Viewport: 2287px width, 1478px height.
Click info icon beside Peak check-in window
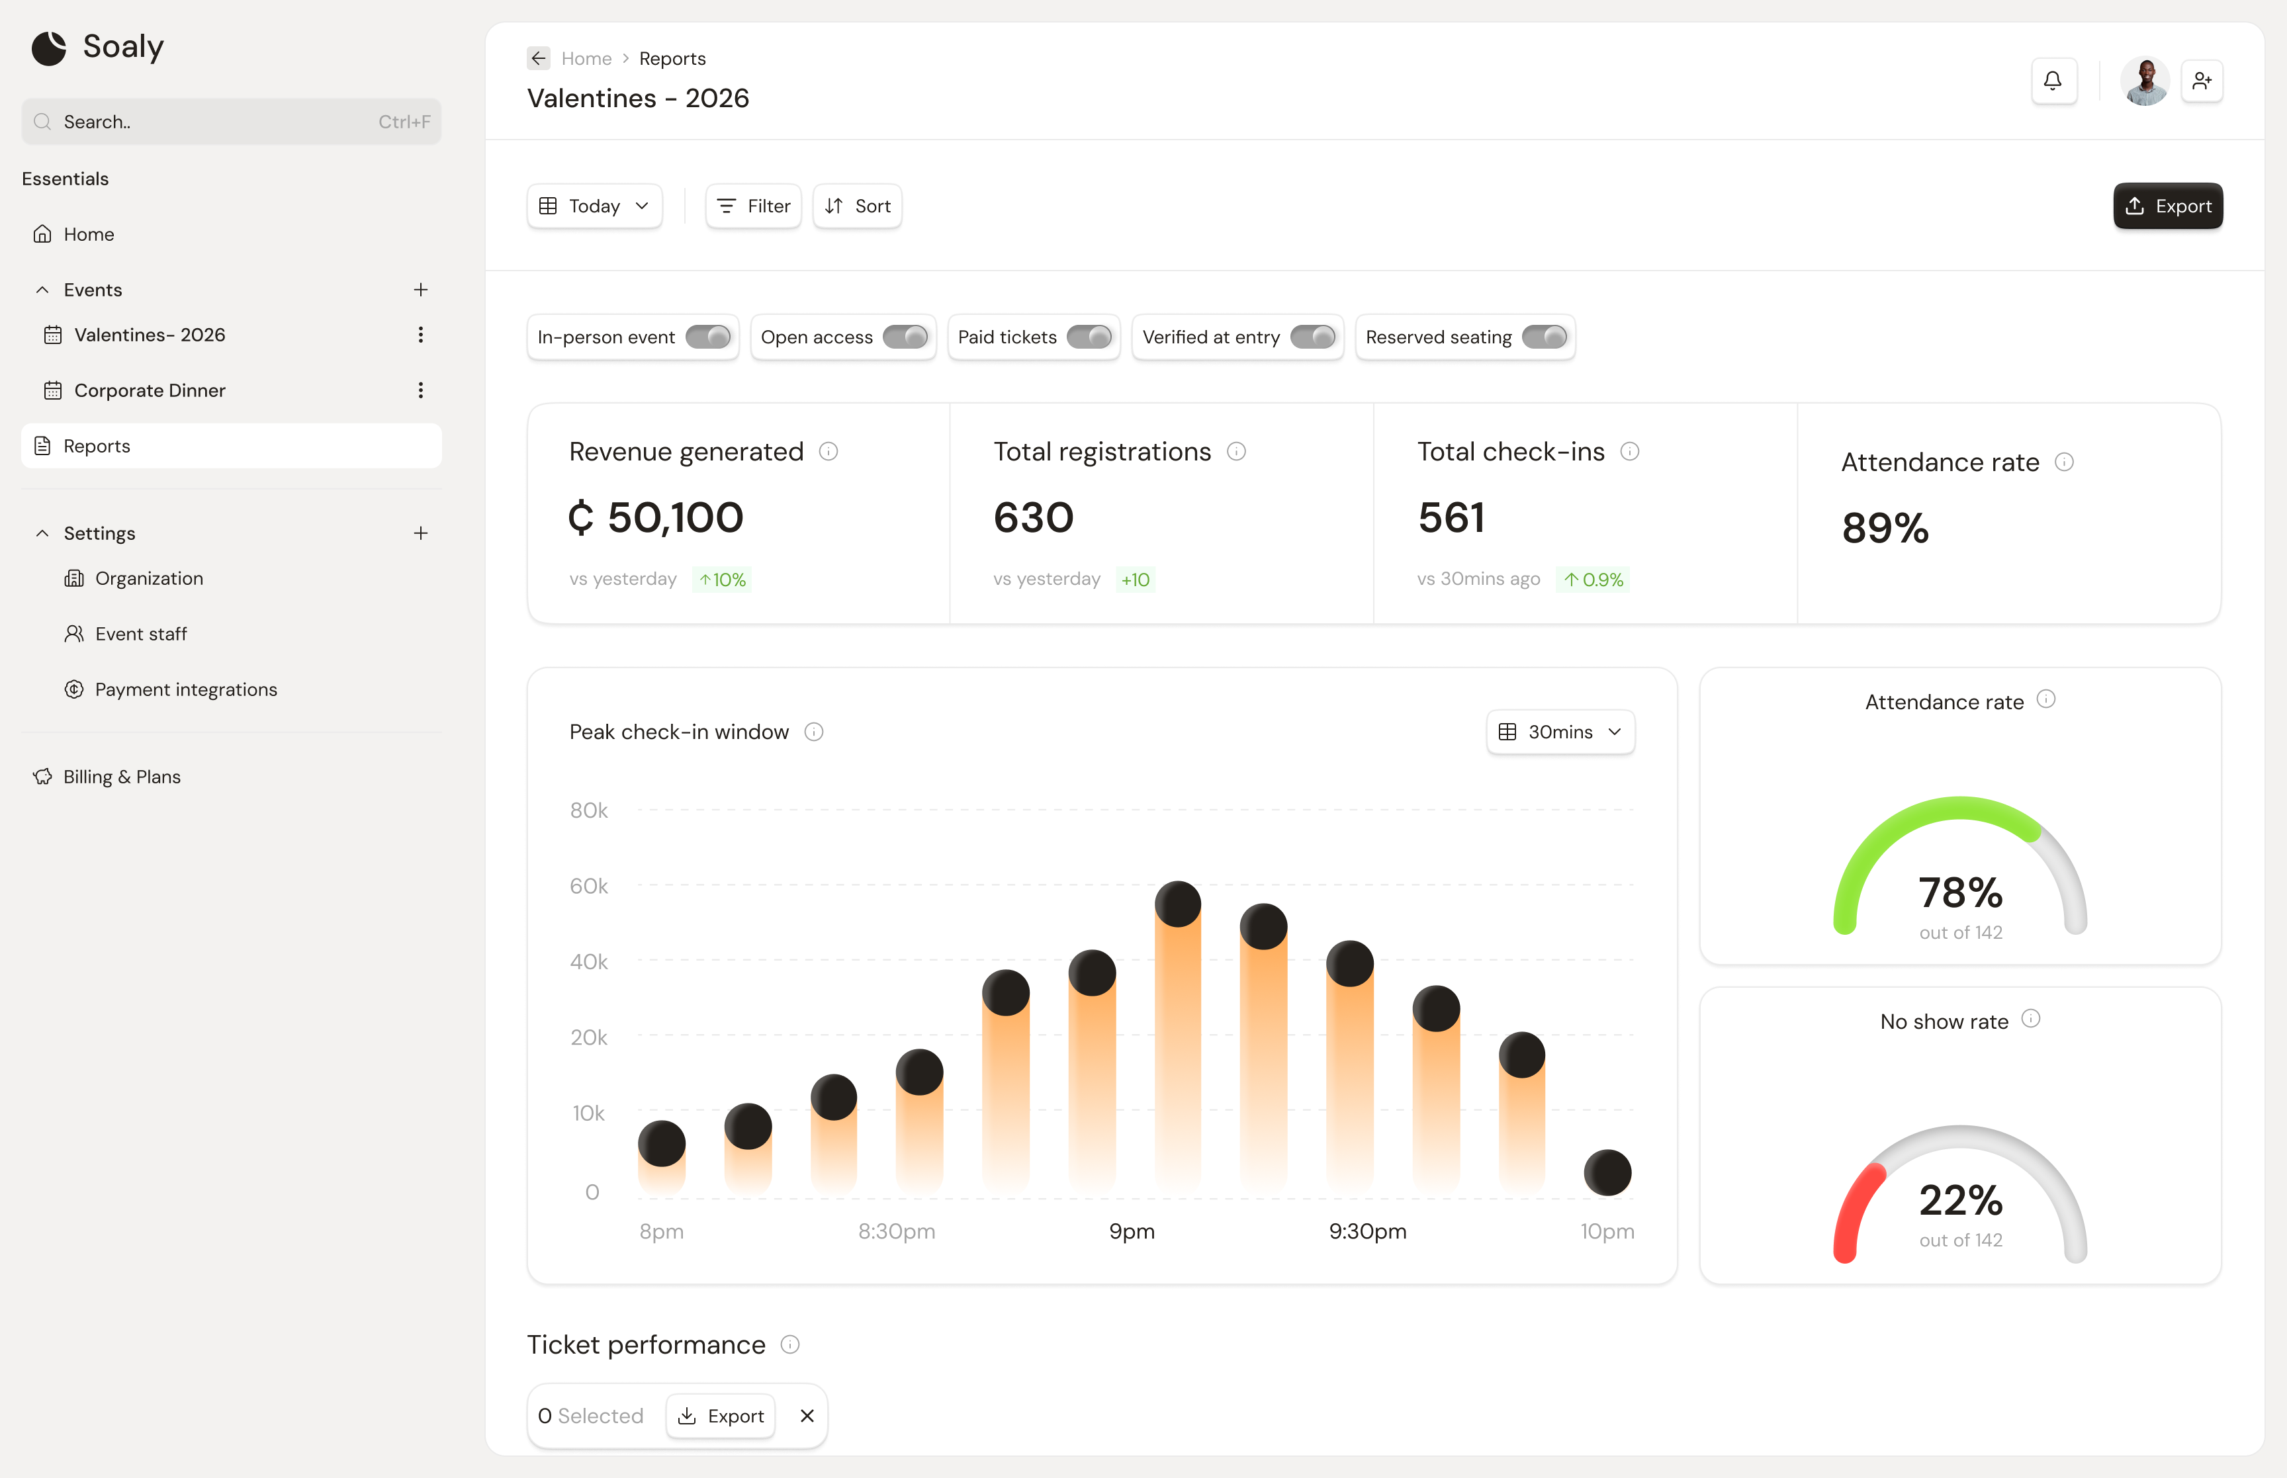814,732
